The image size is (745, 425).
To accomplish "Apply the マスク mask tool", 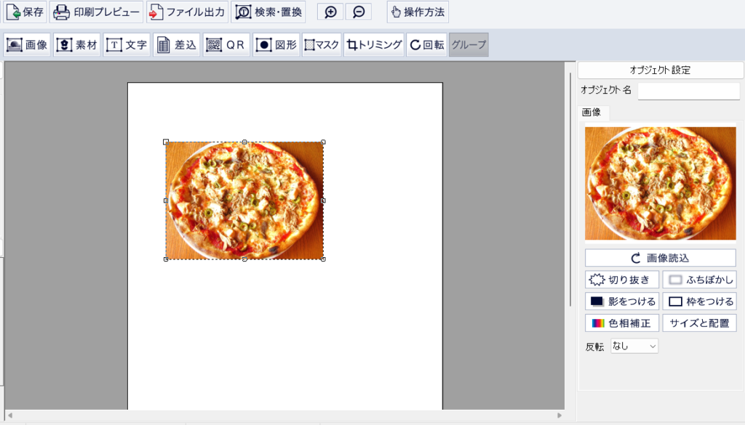I will point(322,44).
